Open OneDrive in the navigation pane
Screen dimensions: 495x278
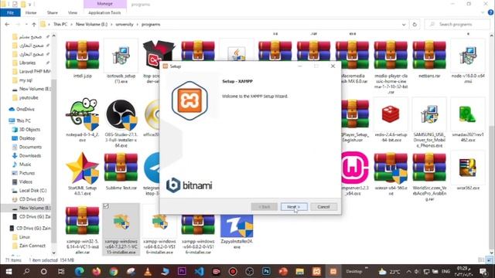(x=26, y=109)
